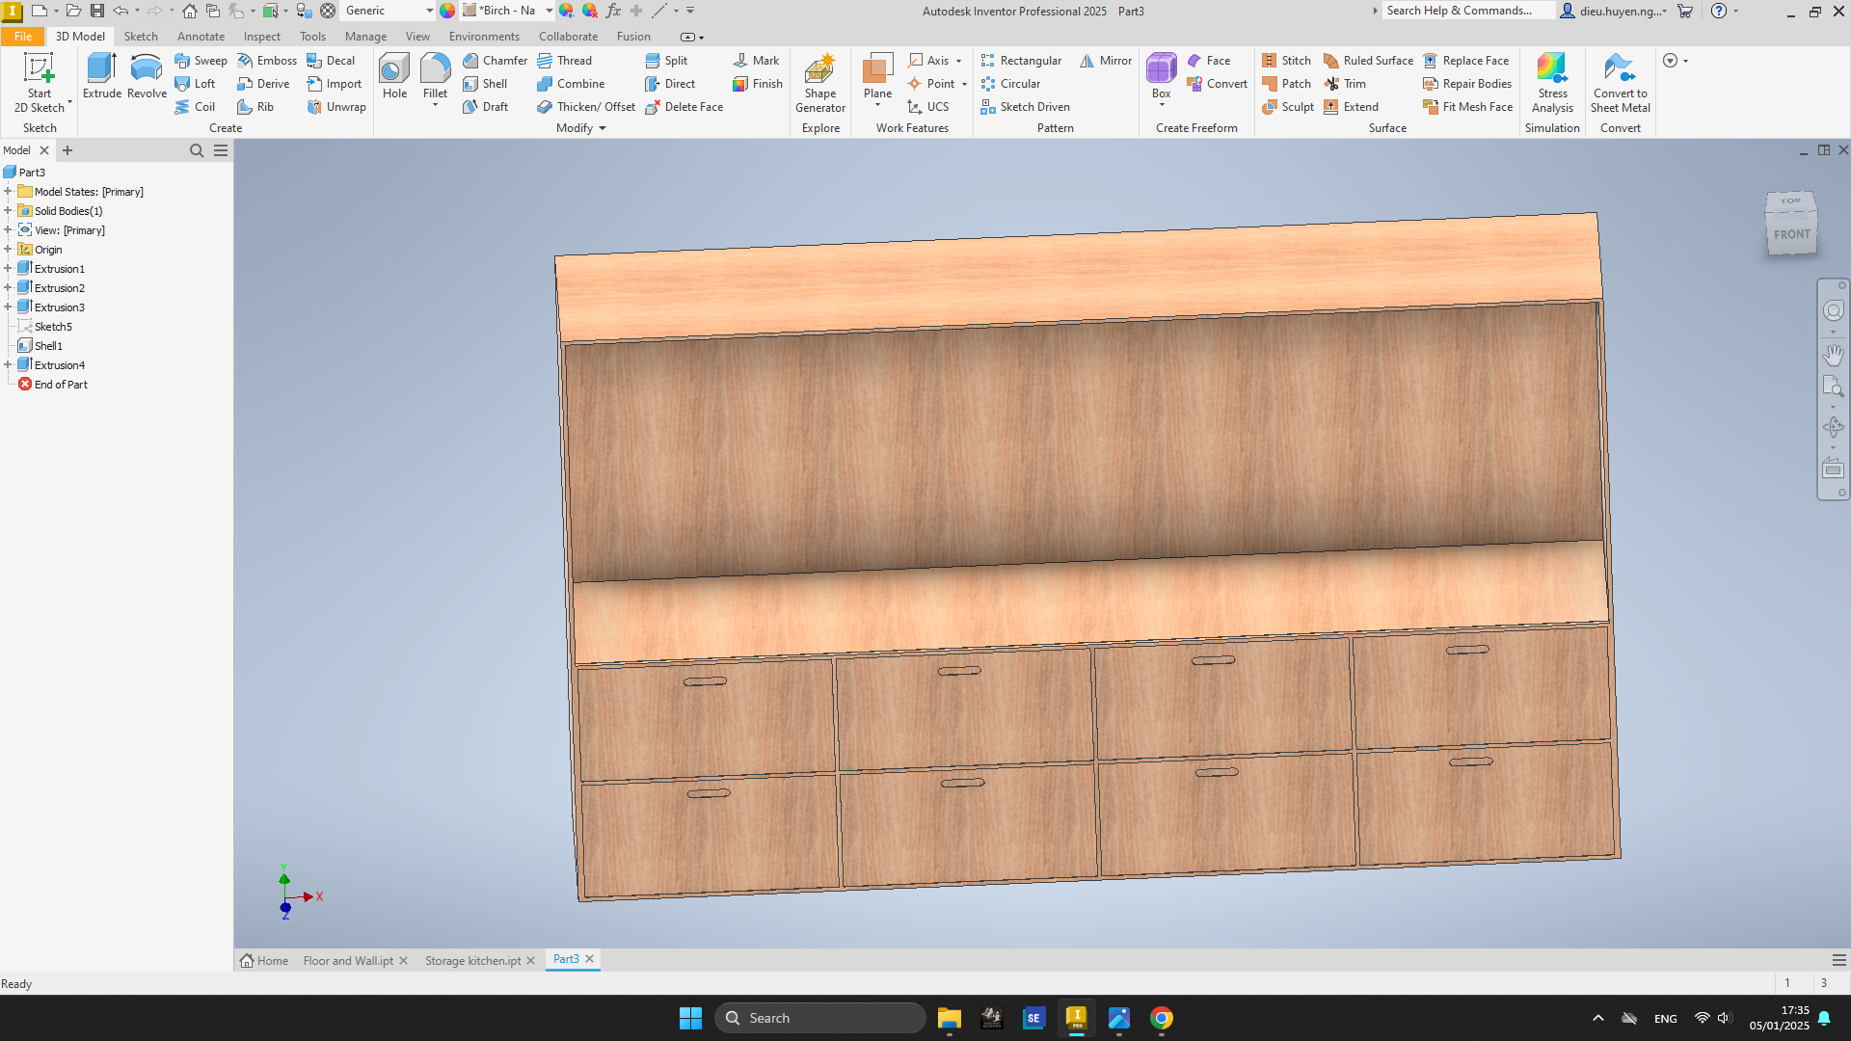Open the appearance color wheel

pos(447,11)
